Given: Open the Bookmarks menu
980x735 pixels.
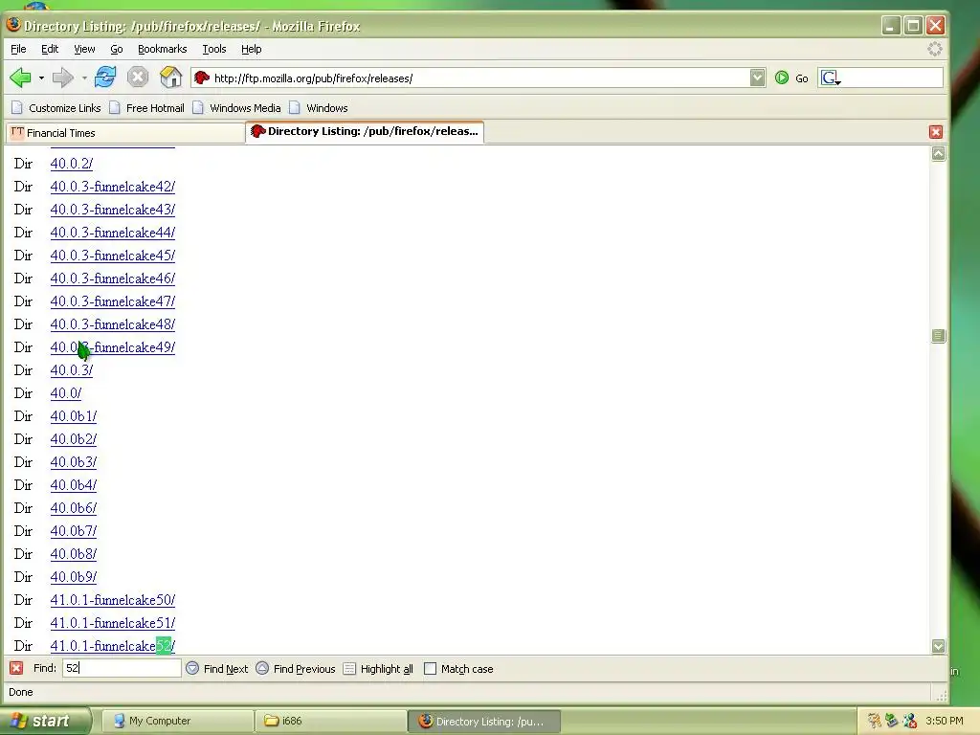Looking at the screenshot, I should tap(162, 49).
